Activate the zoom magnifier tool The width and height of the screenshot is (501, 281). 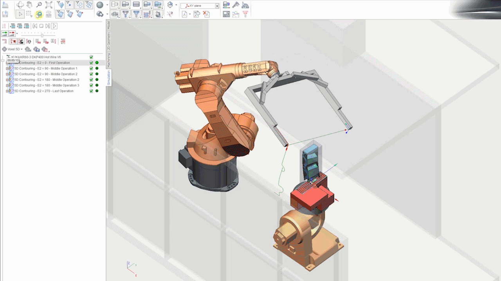click(x=39, y=5)
